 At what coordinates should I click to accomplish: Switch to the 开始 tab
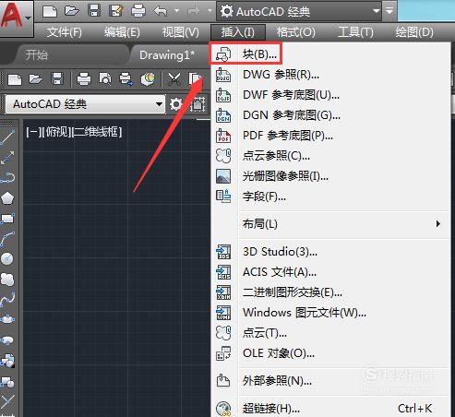(x=36, y=54)
